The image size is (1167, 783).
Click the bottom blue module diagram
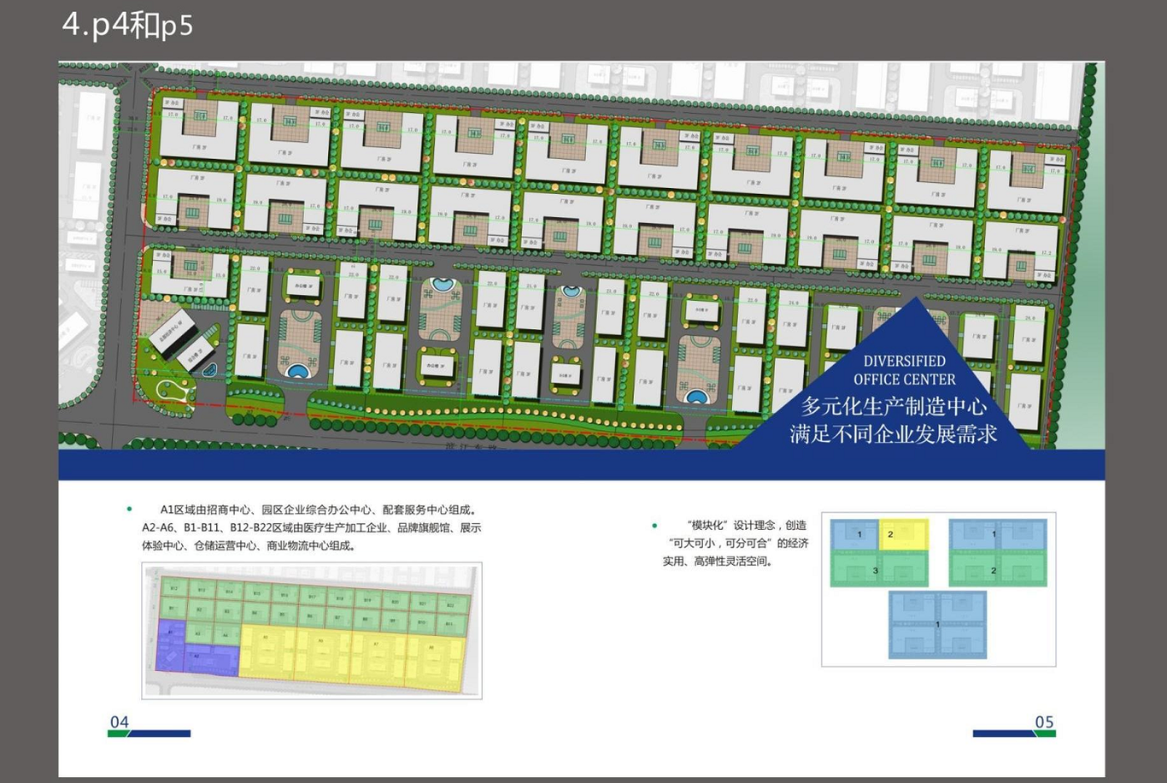937,625
